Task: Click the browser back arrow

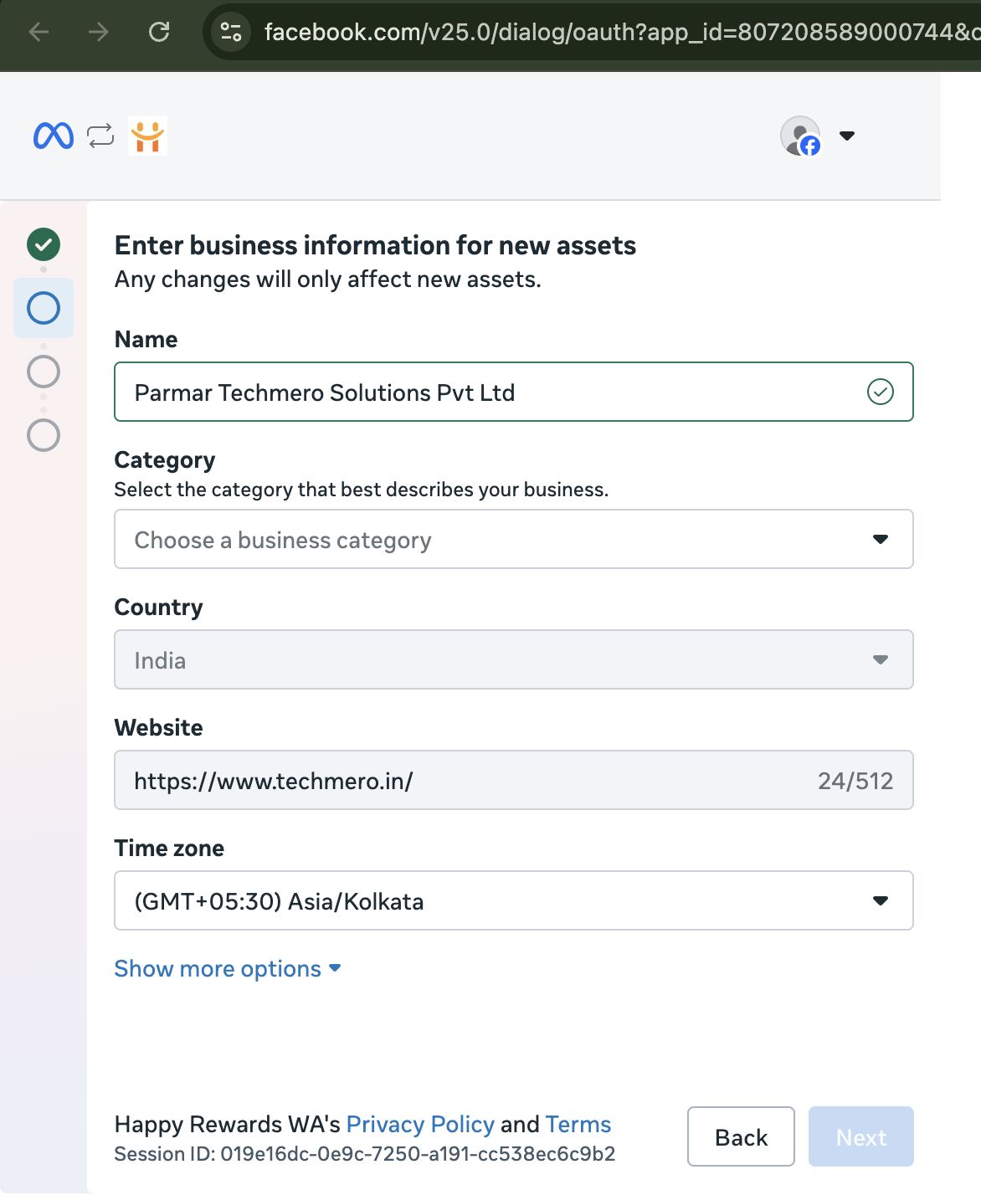Action: click(x=39, y=32)
